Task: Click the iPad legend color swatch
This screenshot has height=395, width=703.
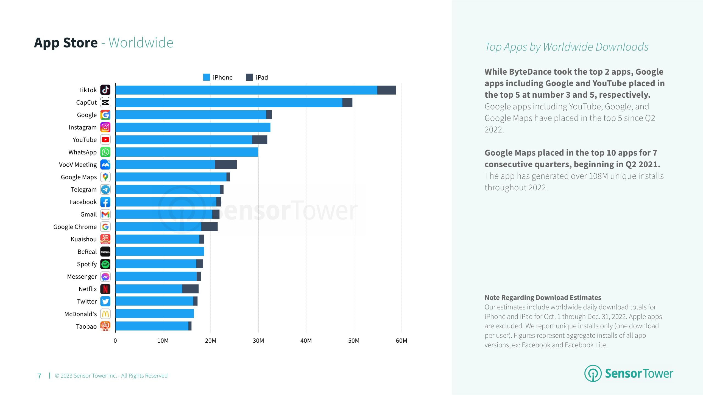Action: (249, 77)
